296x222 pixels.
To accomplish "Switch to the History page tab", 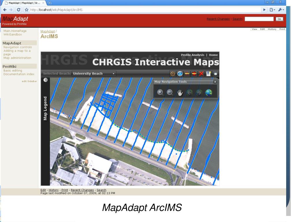I will click(272, 29).
